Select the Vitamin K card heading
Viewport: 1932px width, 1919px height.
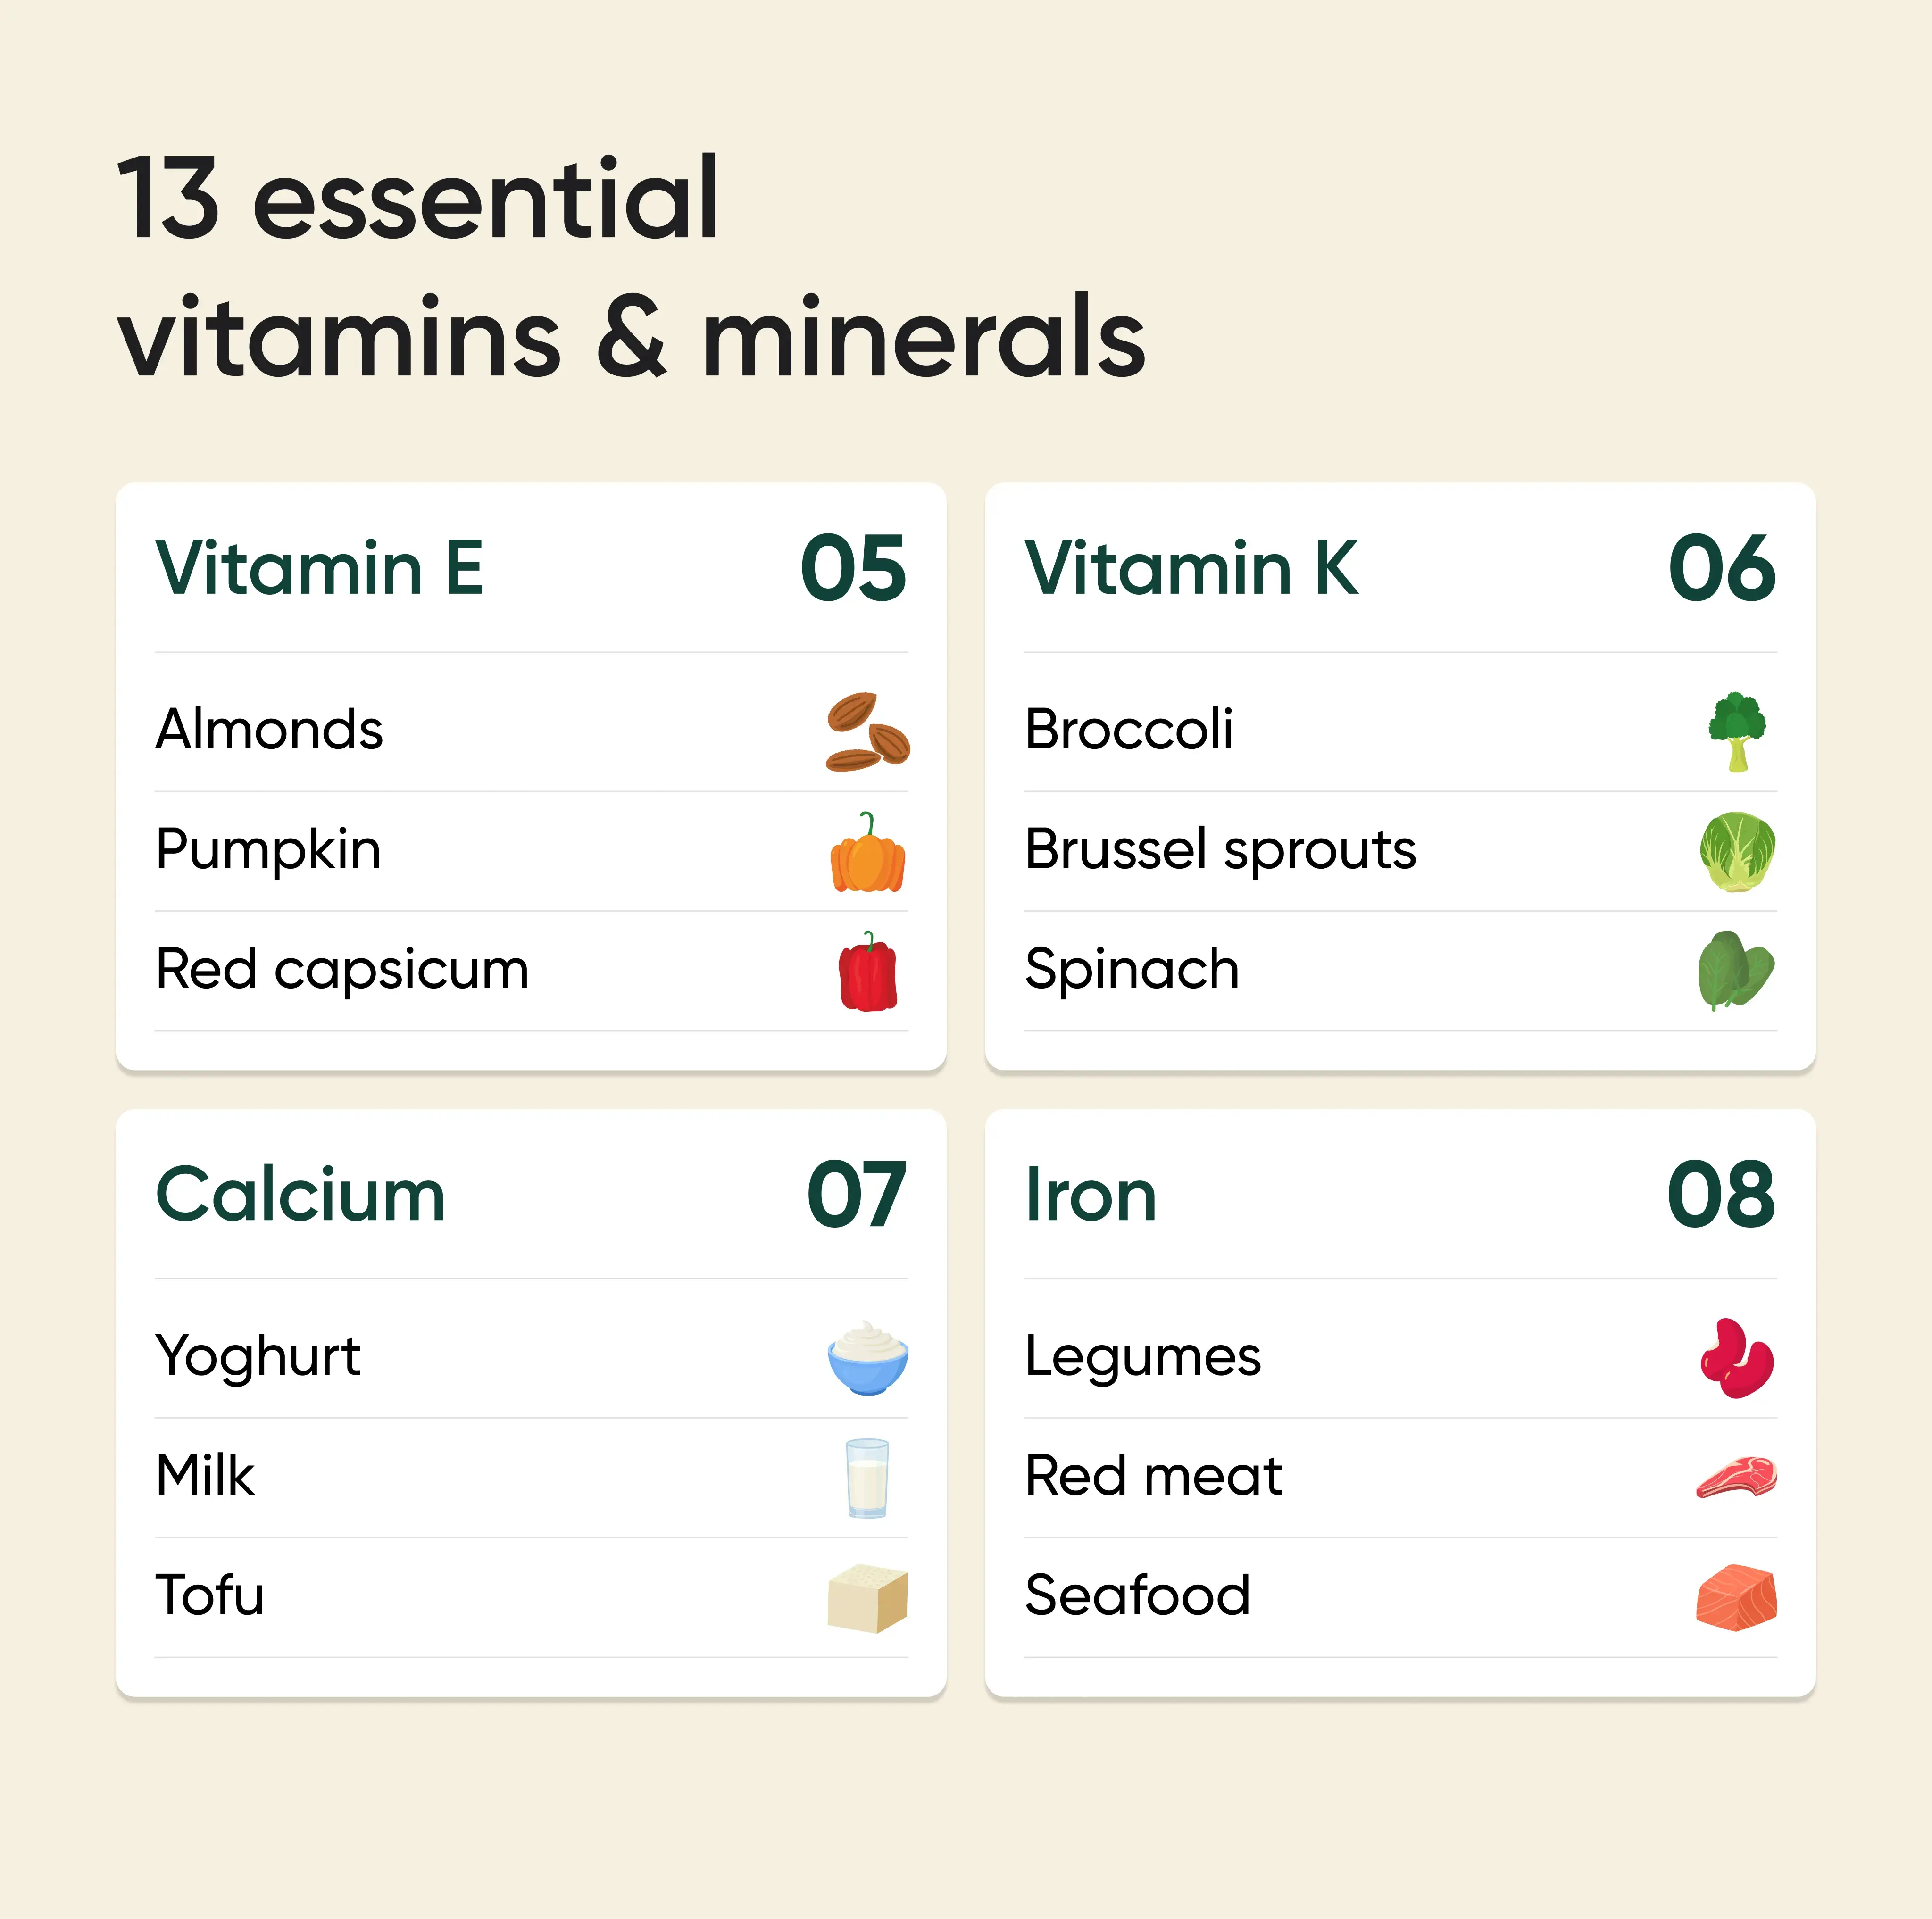(1191, 568)
